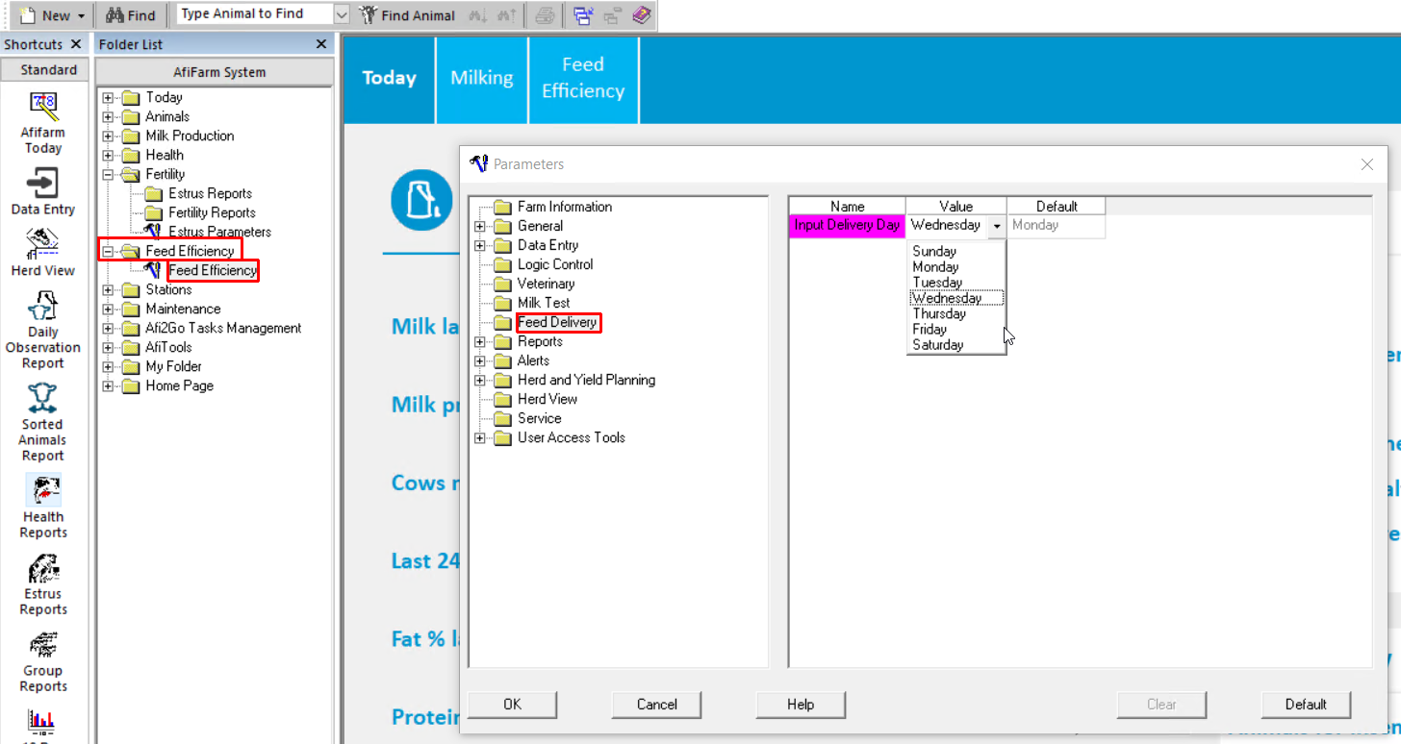This screenshot has height=744, width=1401.
Task: Click the help book toolbar icon
Action: click(642, 15)
